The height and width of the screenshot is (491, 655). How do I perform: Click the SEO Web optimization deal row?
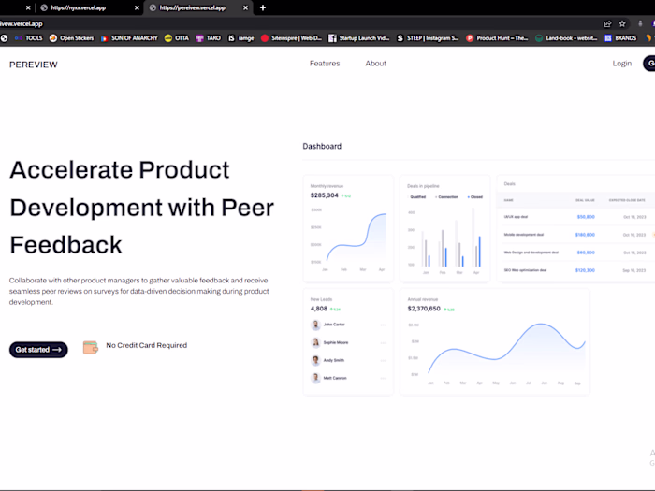coord(575,270)
